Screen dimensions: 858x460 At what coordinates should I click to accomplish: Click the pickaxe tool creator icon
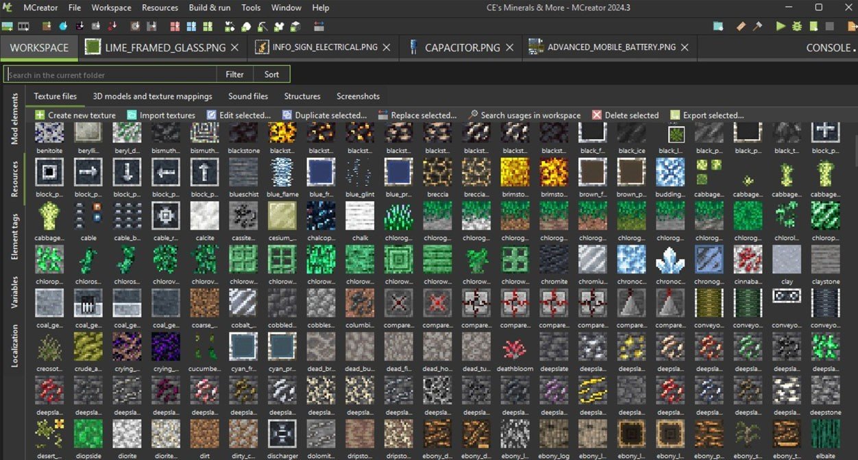pyautogui.click(x=262, y=27)
